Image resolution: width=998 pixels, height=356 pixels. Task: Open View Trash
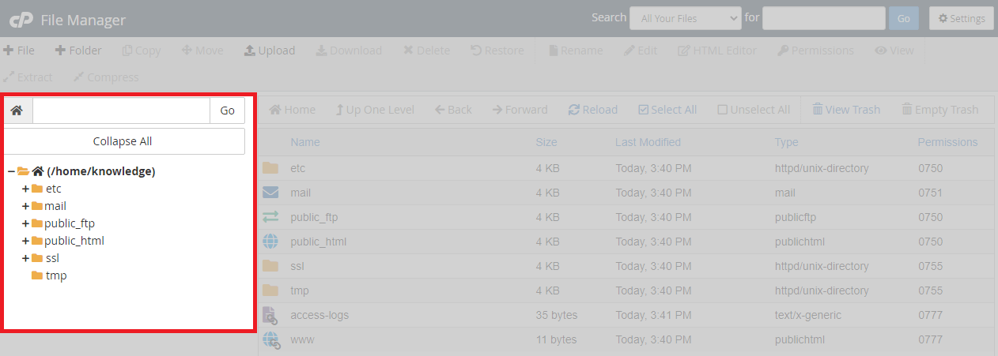[846, 110]
